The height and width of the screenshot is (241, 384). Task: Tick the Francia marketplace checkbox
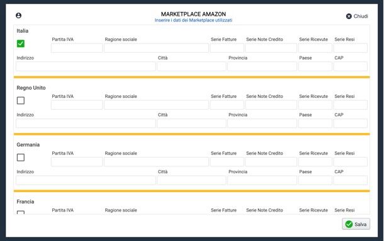click(21, 212)
